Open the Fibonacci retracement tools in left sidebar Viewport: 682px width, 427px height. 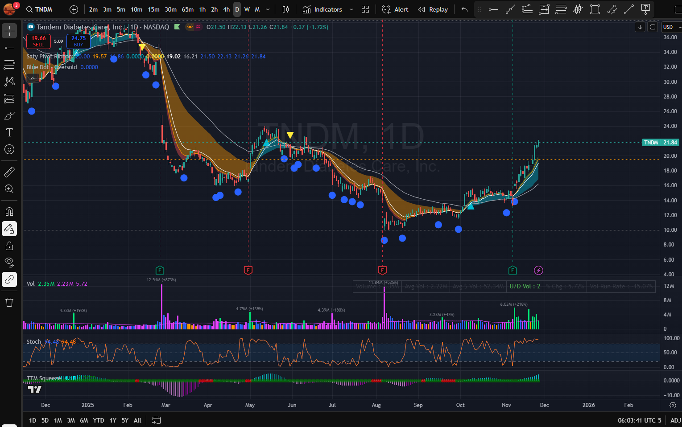pos(9,65)
